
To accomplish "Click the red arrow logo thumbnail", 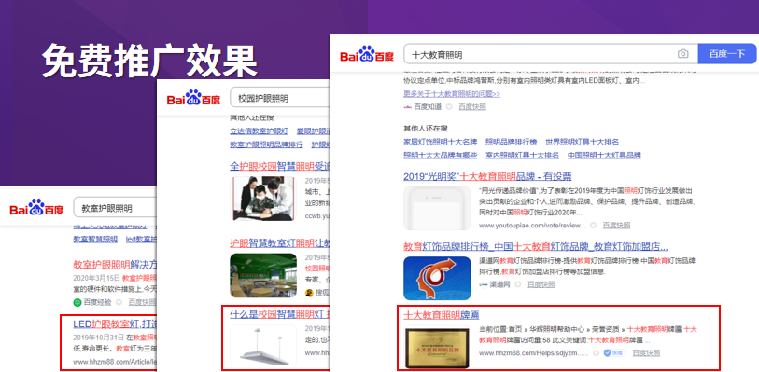I will [x=437, y=278].
